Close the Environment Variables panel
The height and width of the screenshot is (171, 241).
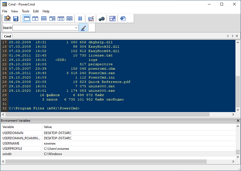pos(238,121)
